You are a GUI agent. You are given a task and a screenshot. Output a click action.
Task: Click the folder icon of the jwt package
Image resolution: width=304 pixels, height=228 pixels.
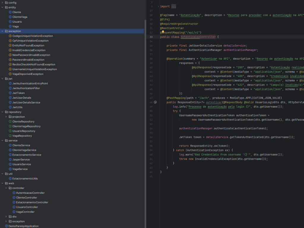click(x=7, y=79)
